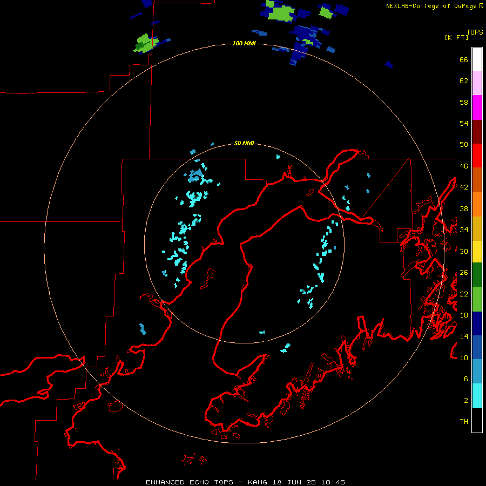Click the small green echo at top right
Screen dimensions: 486x486
326,13
